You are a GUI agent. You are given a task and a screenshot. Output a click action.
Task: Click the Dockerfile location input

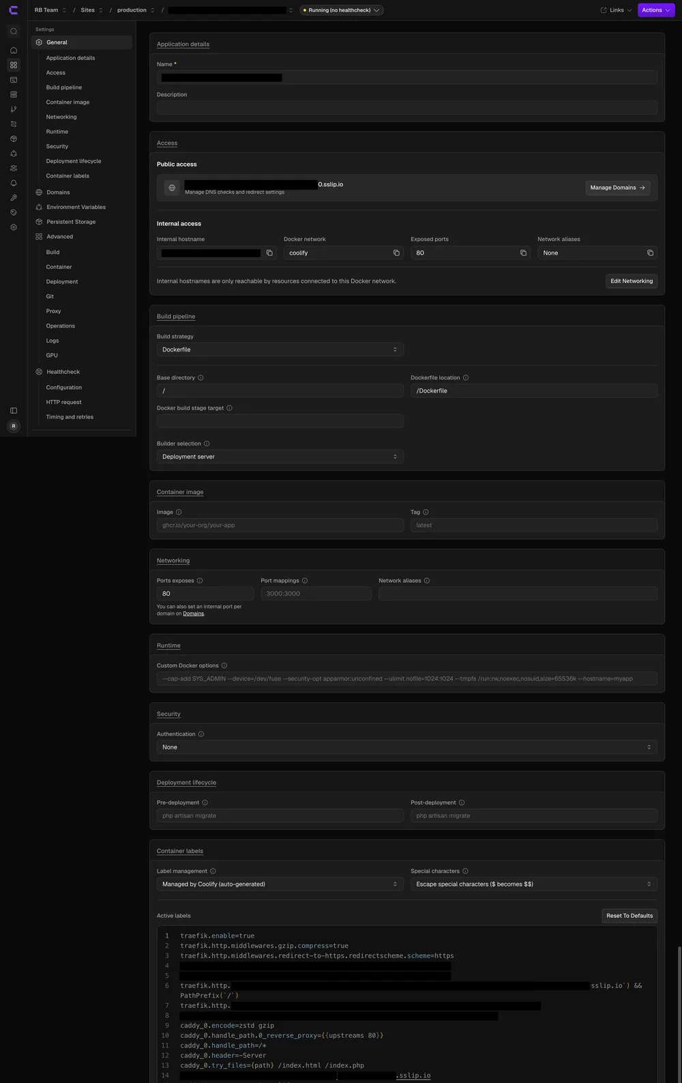click(534, 391)
